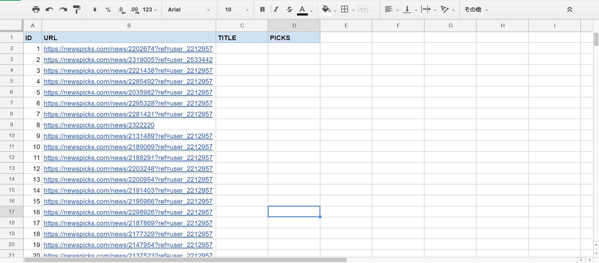
Task: Select column G header
Action: [x=450, y=25]
